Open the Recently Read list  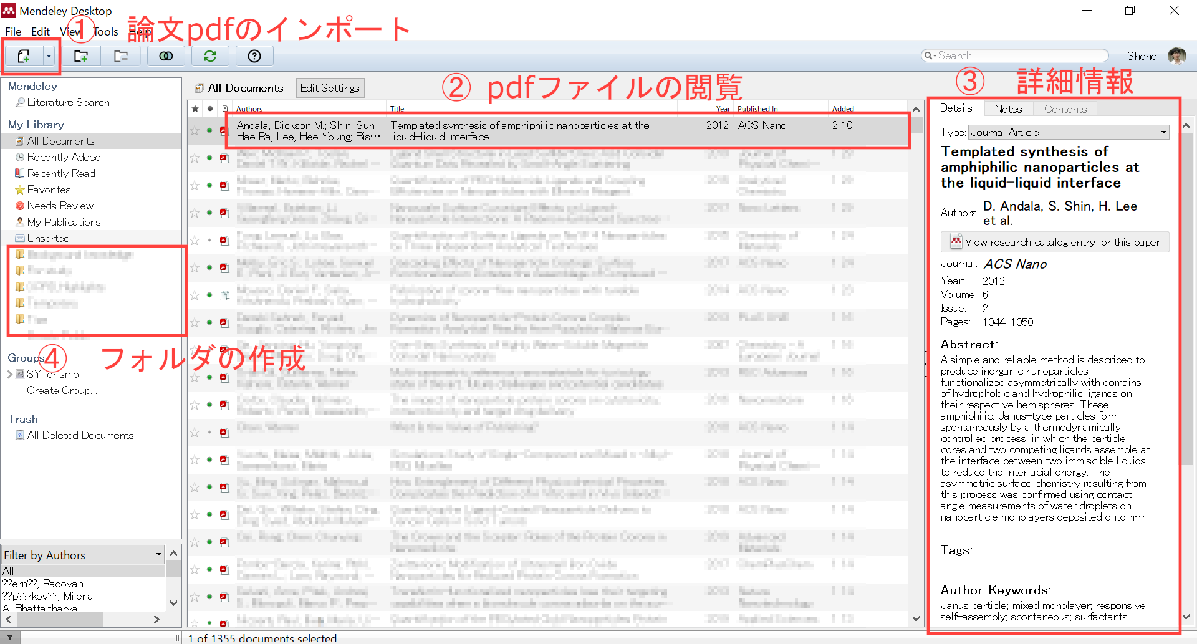[61, 173]
